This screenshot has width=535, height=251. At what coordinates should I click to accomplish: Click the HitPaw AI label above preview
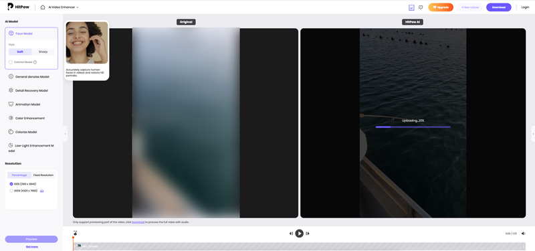point(413,22)
